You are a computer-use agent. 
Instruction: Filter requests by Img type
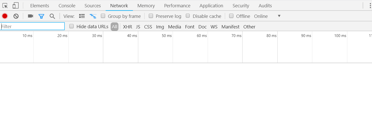tap(160, 27)
